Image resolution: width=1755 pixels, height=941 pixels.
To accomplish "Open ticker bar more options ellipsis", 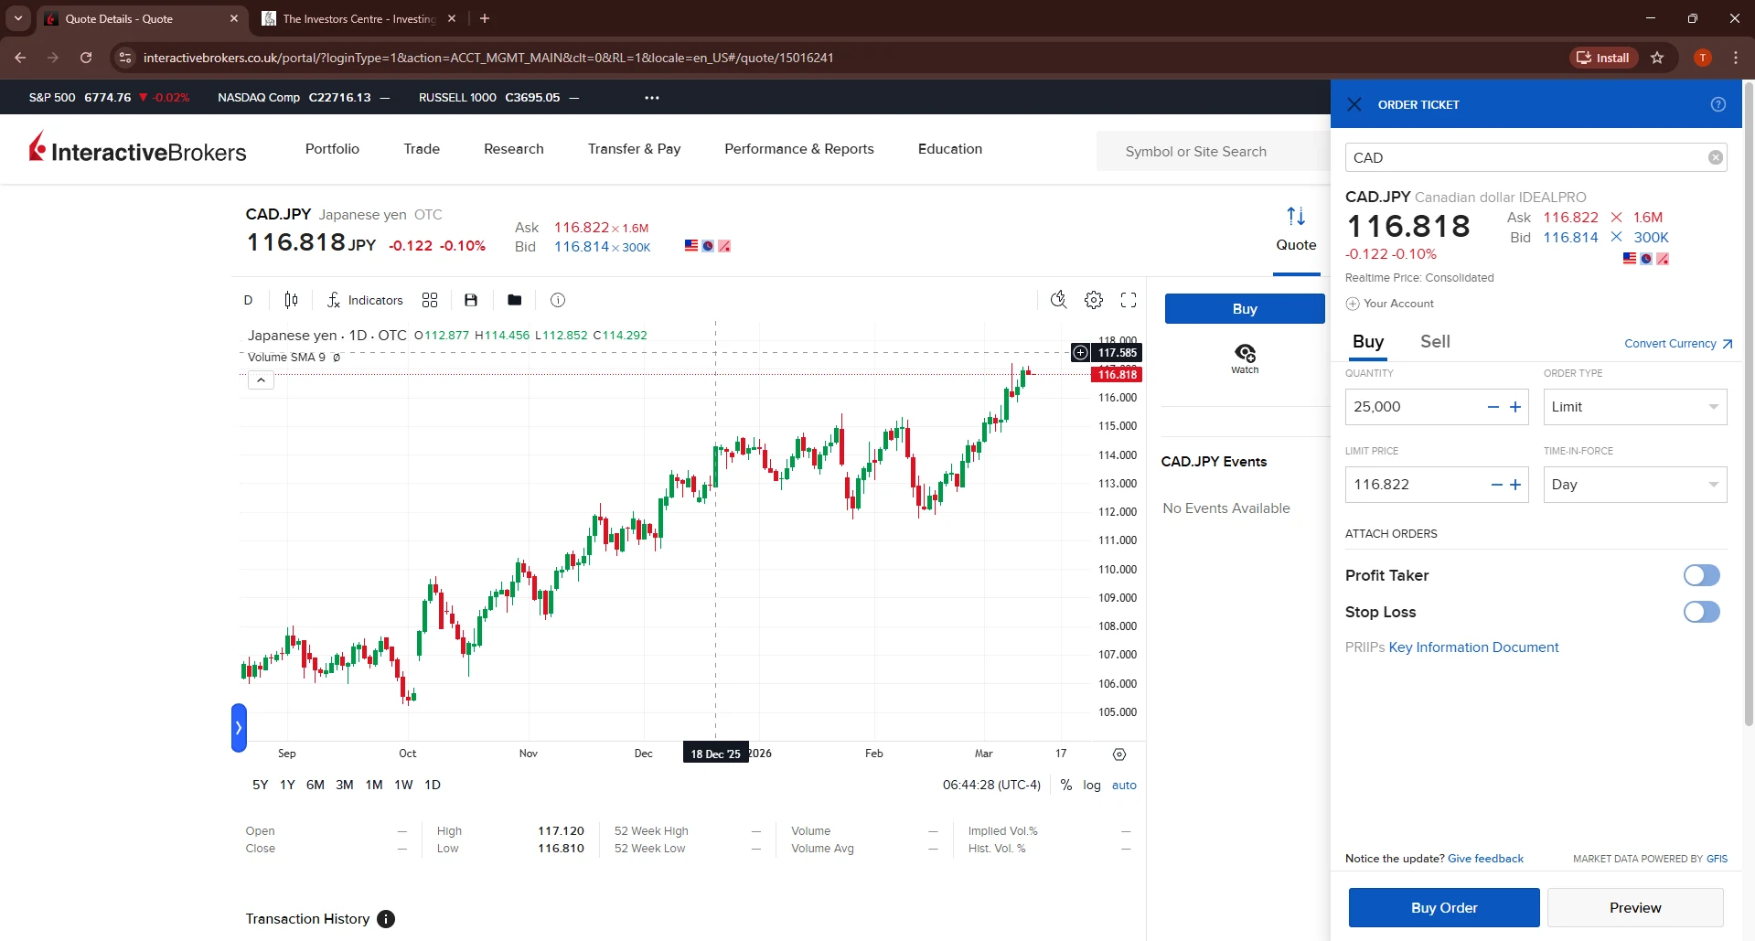I will (x=652, y=98).
